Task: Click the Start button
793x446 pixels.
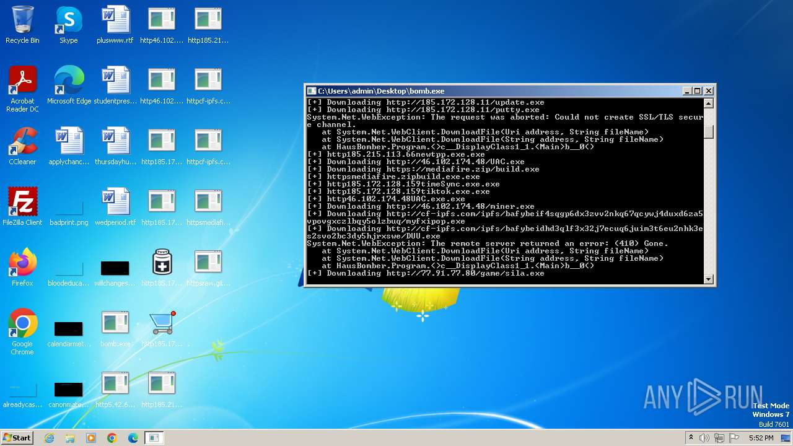Action: [x=17, y=438]
